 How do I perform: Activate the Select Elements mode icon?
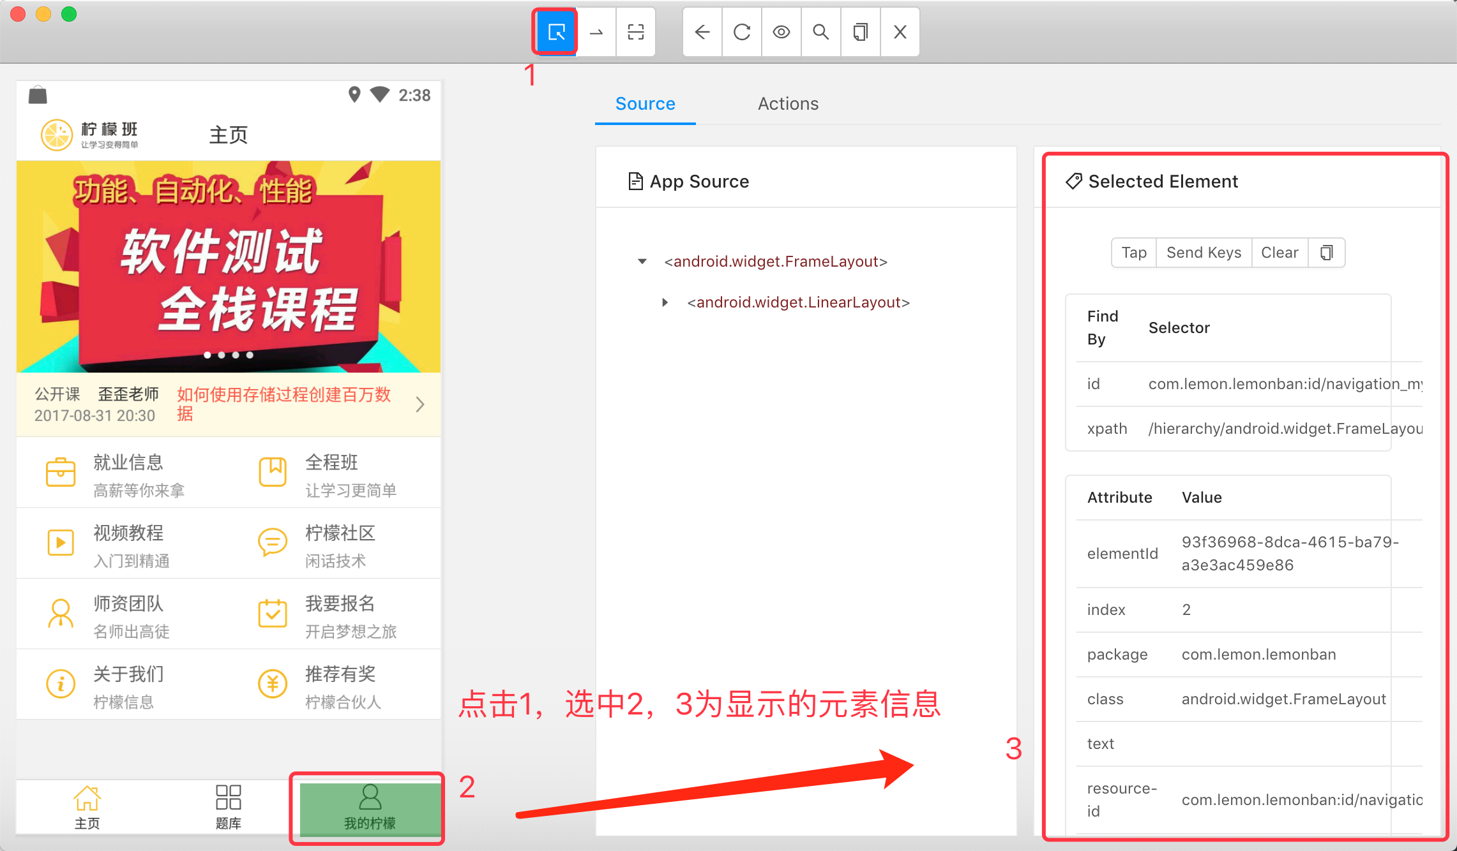pyautogui.click(x=556, y=32)
